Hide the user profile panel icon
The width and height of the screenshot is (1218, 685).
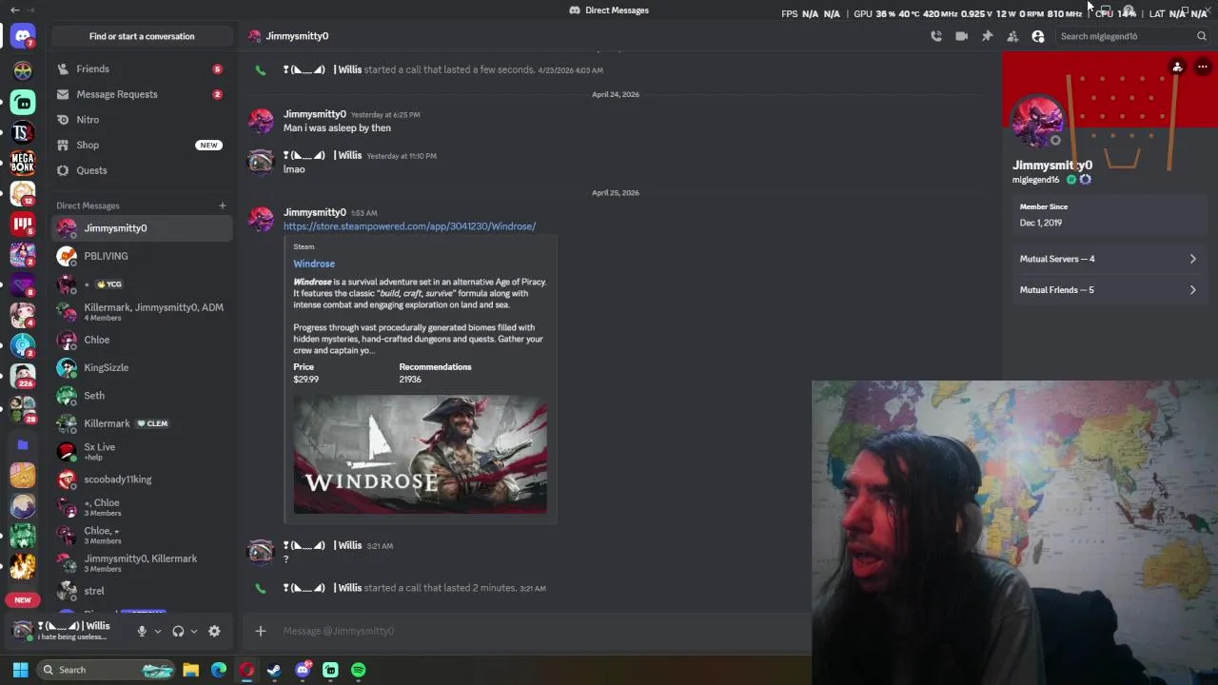(x=1038, y=36)
